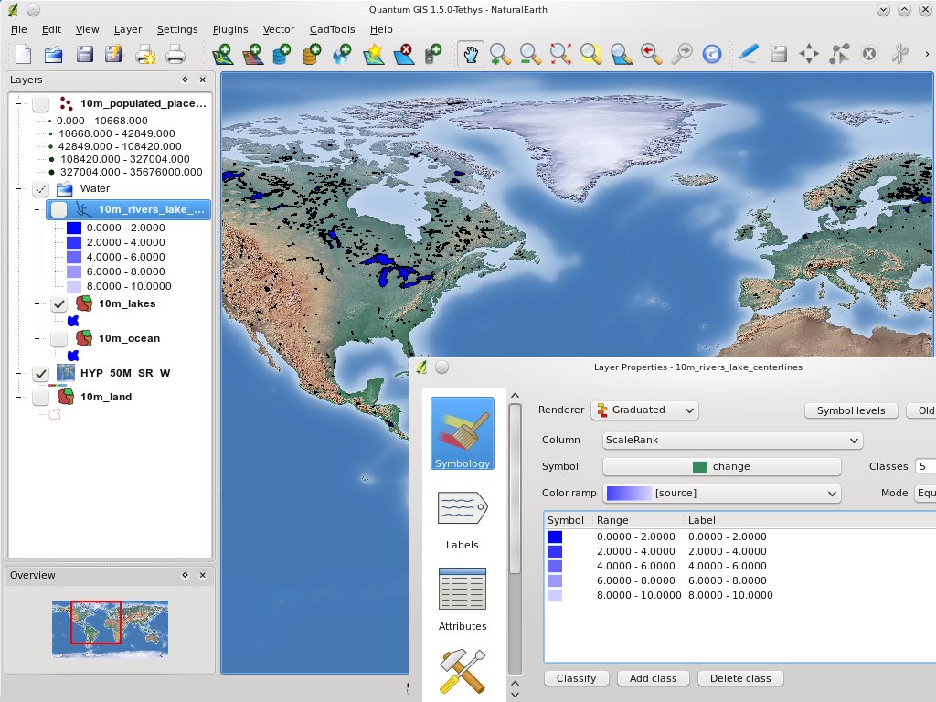
Task: Click the Print Composer printer icon
Action: 175,54
